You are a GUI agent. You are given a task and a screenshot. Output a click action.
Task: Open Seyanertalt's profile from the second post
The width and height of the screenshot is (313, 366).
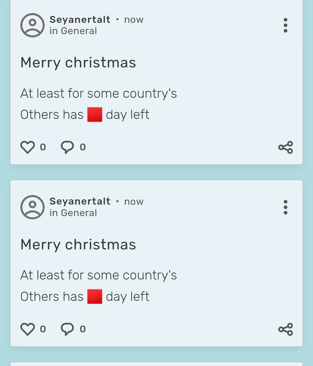click(x=80, y=201)
